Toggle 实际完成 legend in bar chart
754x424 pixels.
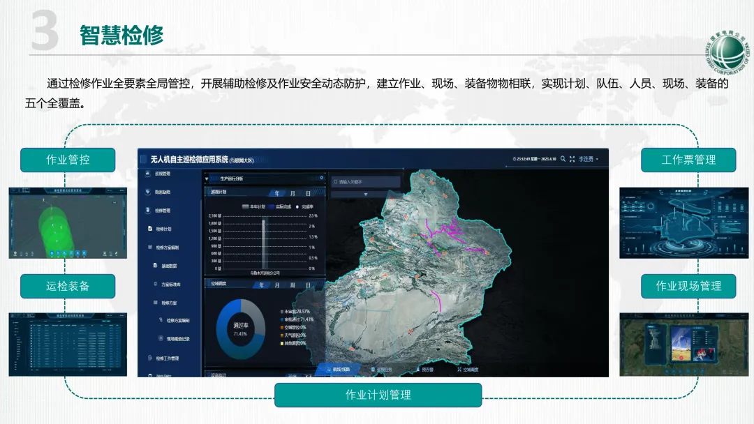point(280,206)
